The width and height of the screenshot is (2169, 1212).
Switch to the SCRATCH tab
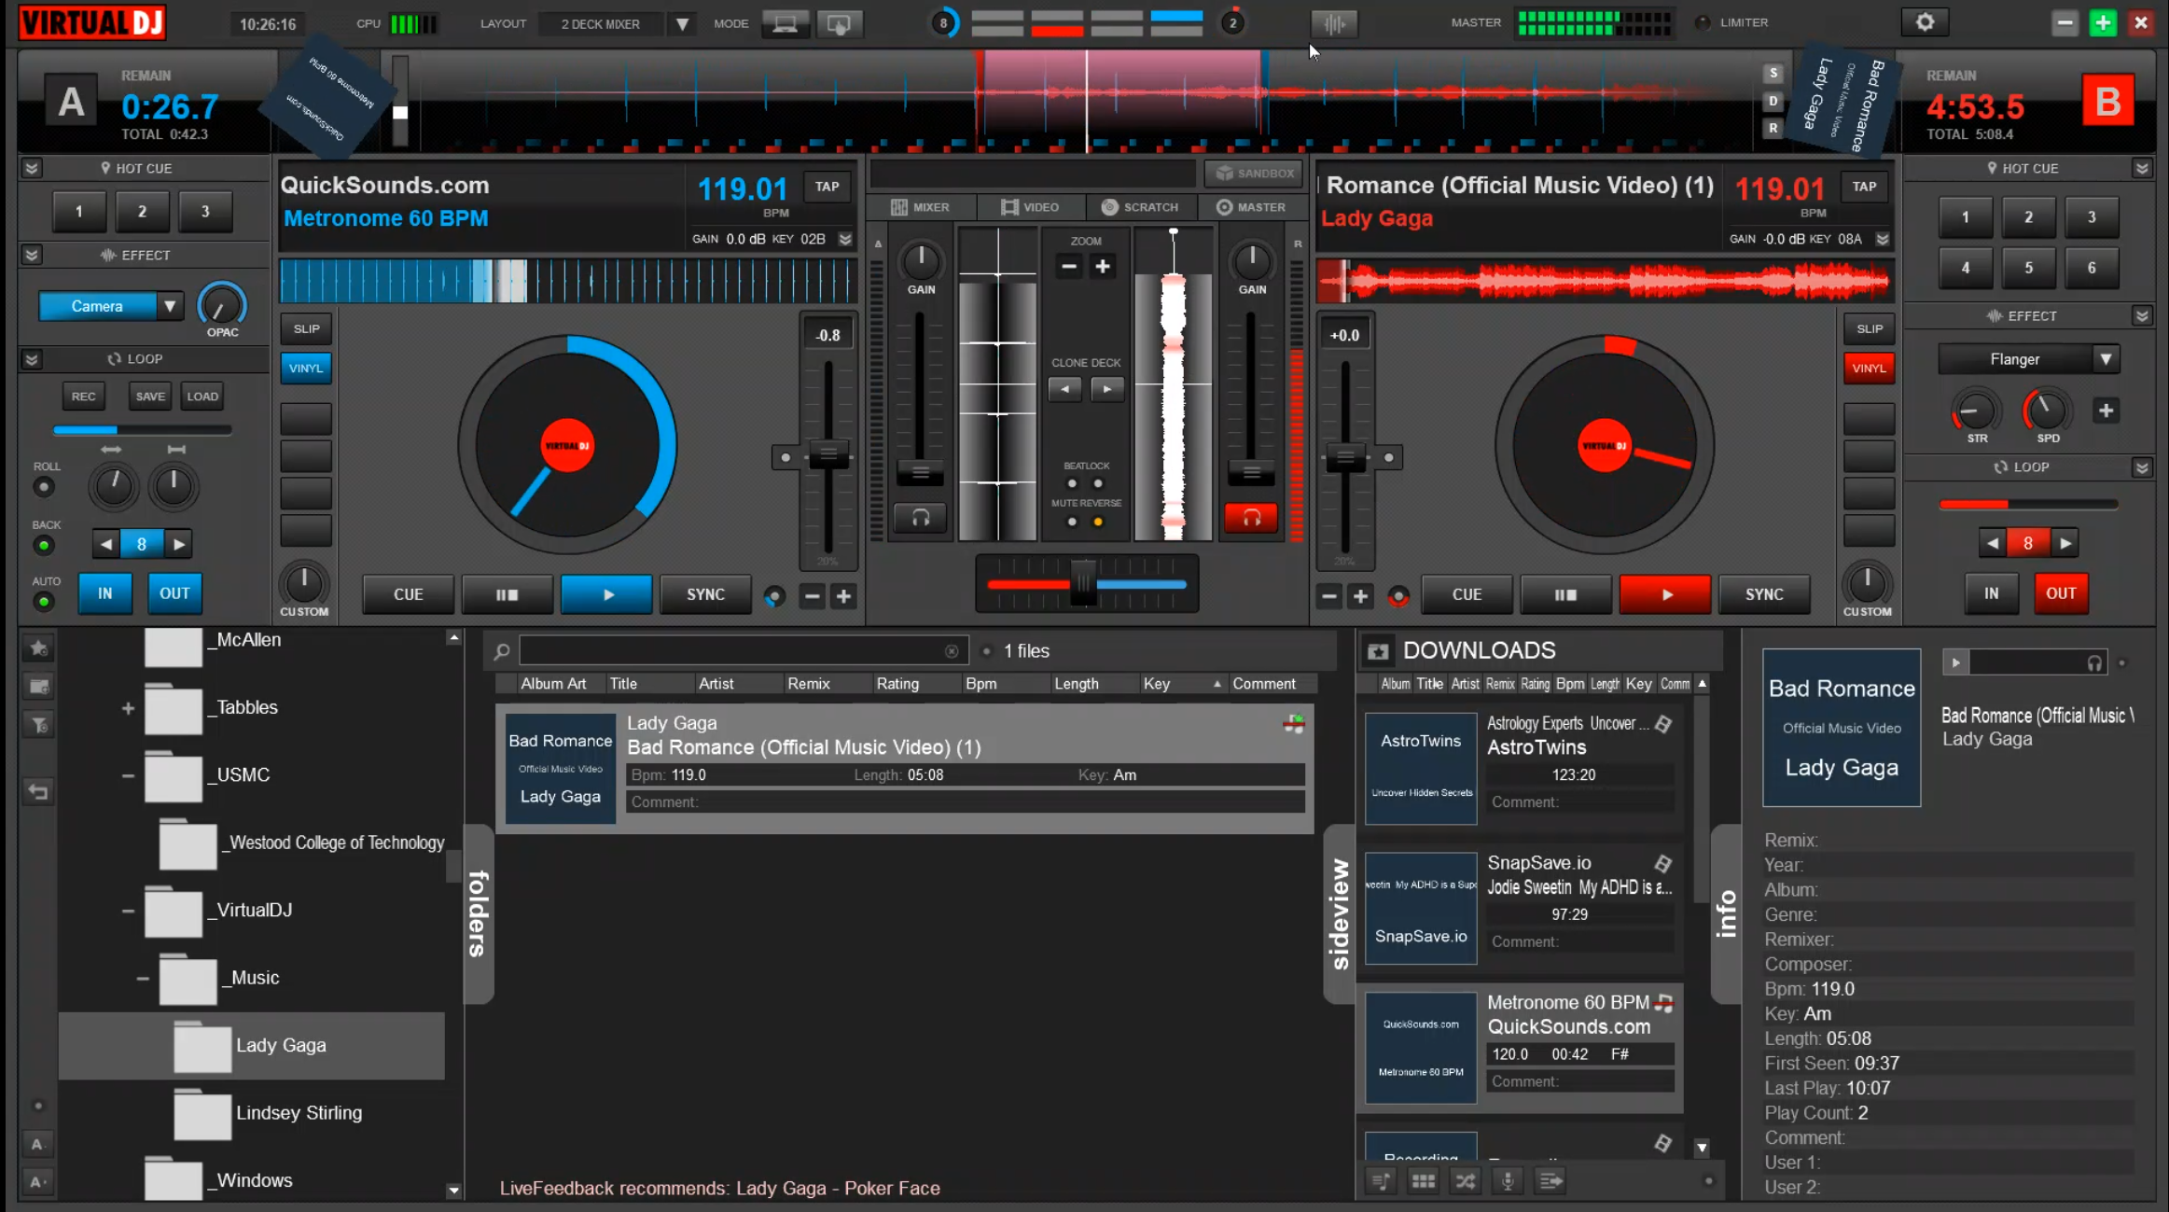1140,207
